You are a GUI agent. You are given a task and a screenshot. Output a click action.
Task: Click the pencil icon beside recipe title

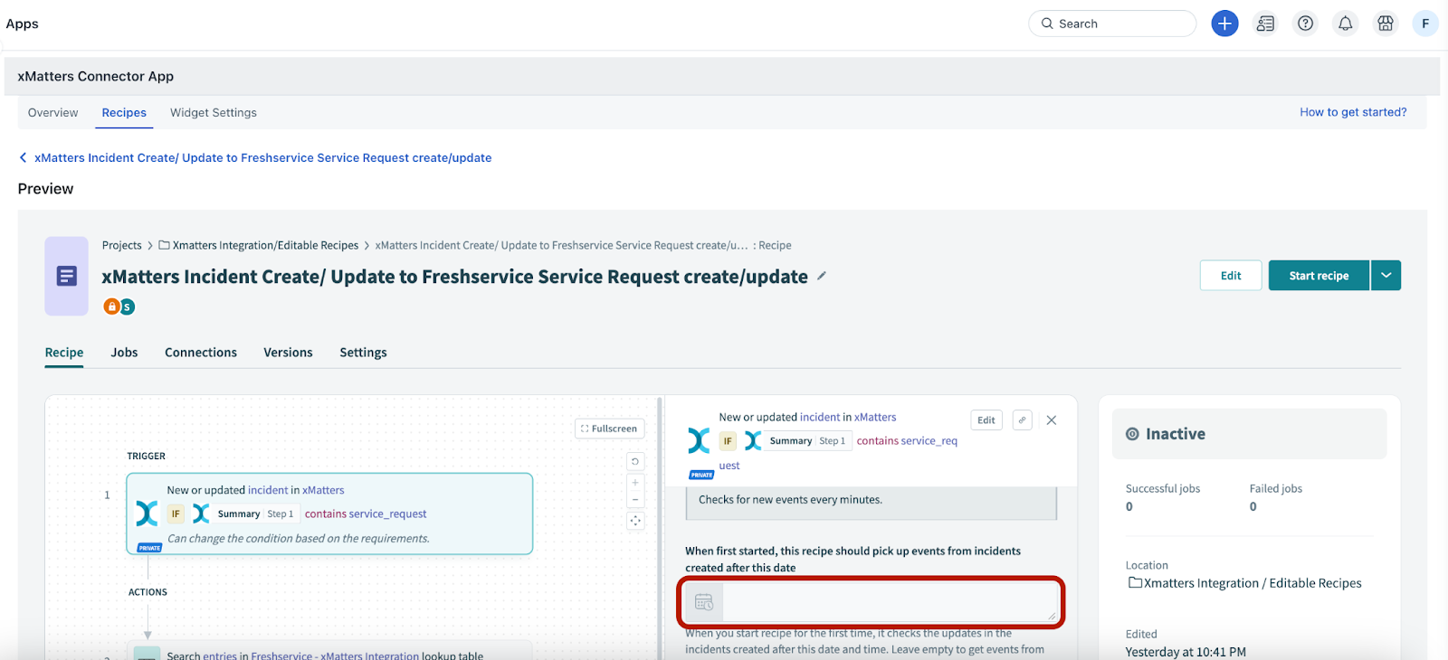[822, 276]
